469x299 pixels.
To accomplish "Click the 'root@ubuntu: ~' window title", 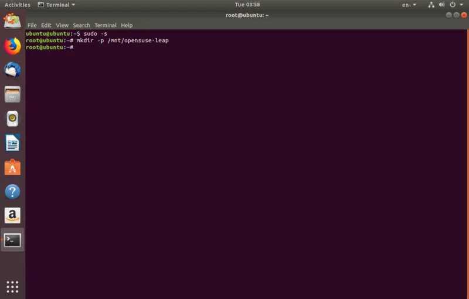I will point(247,15).
